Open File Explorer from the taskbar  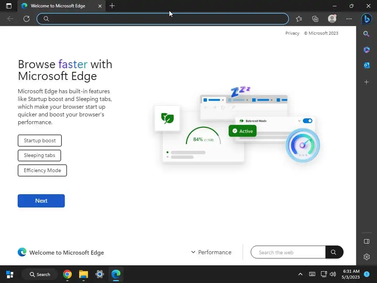coord(84,274)
